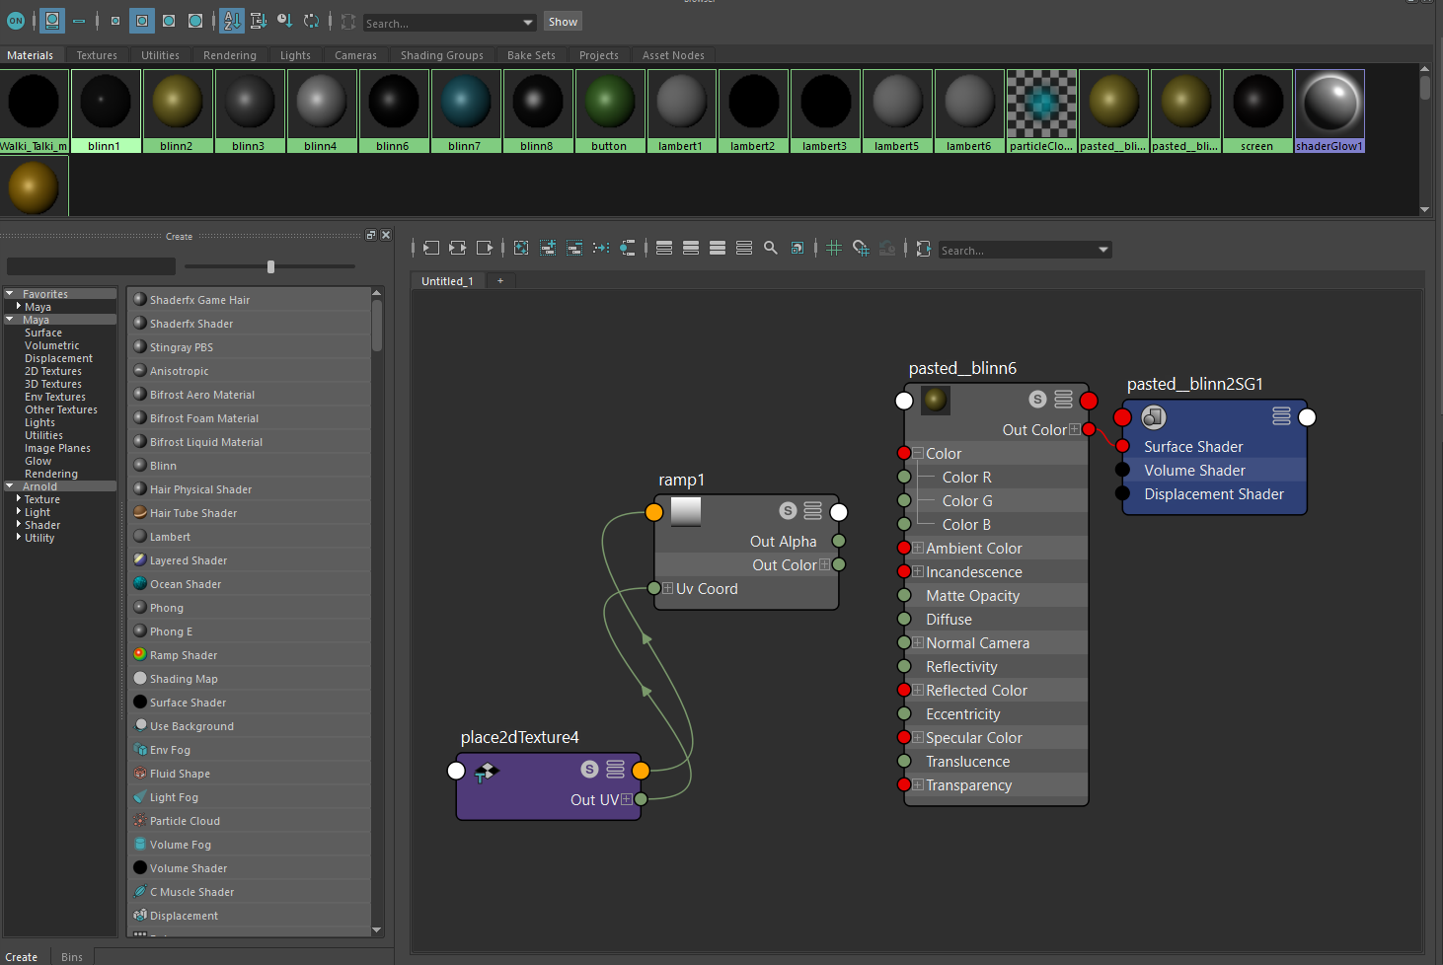Select the blinn7 material swatch
1443x965 pixels.
click(x=465, y=111)
